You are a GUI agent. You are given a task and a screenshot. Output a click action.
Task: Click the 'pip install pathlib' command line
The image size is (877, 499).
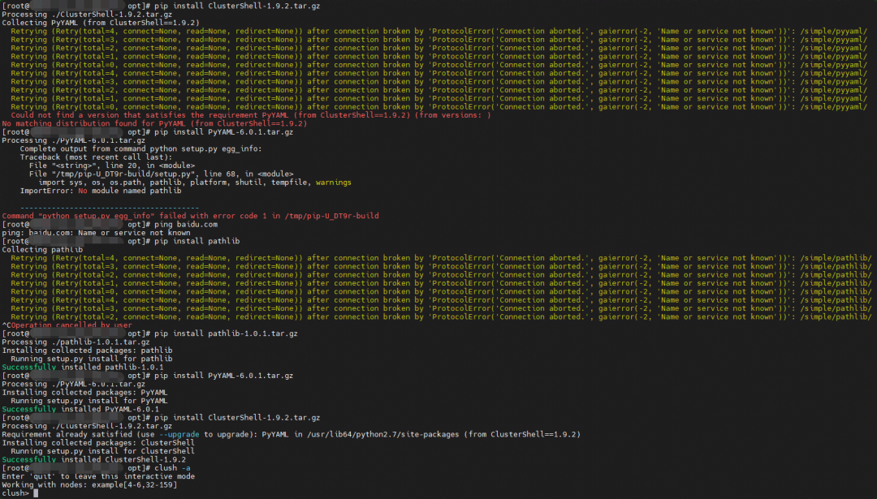pyautogui.click(x=197, y=241)
